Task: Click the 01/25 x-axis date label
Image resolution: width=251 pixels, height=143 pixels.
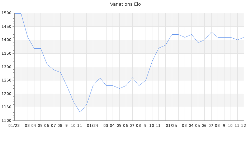Action: coord(172,125)
